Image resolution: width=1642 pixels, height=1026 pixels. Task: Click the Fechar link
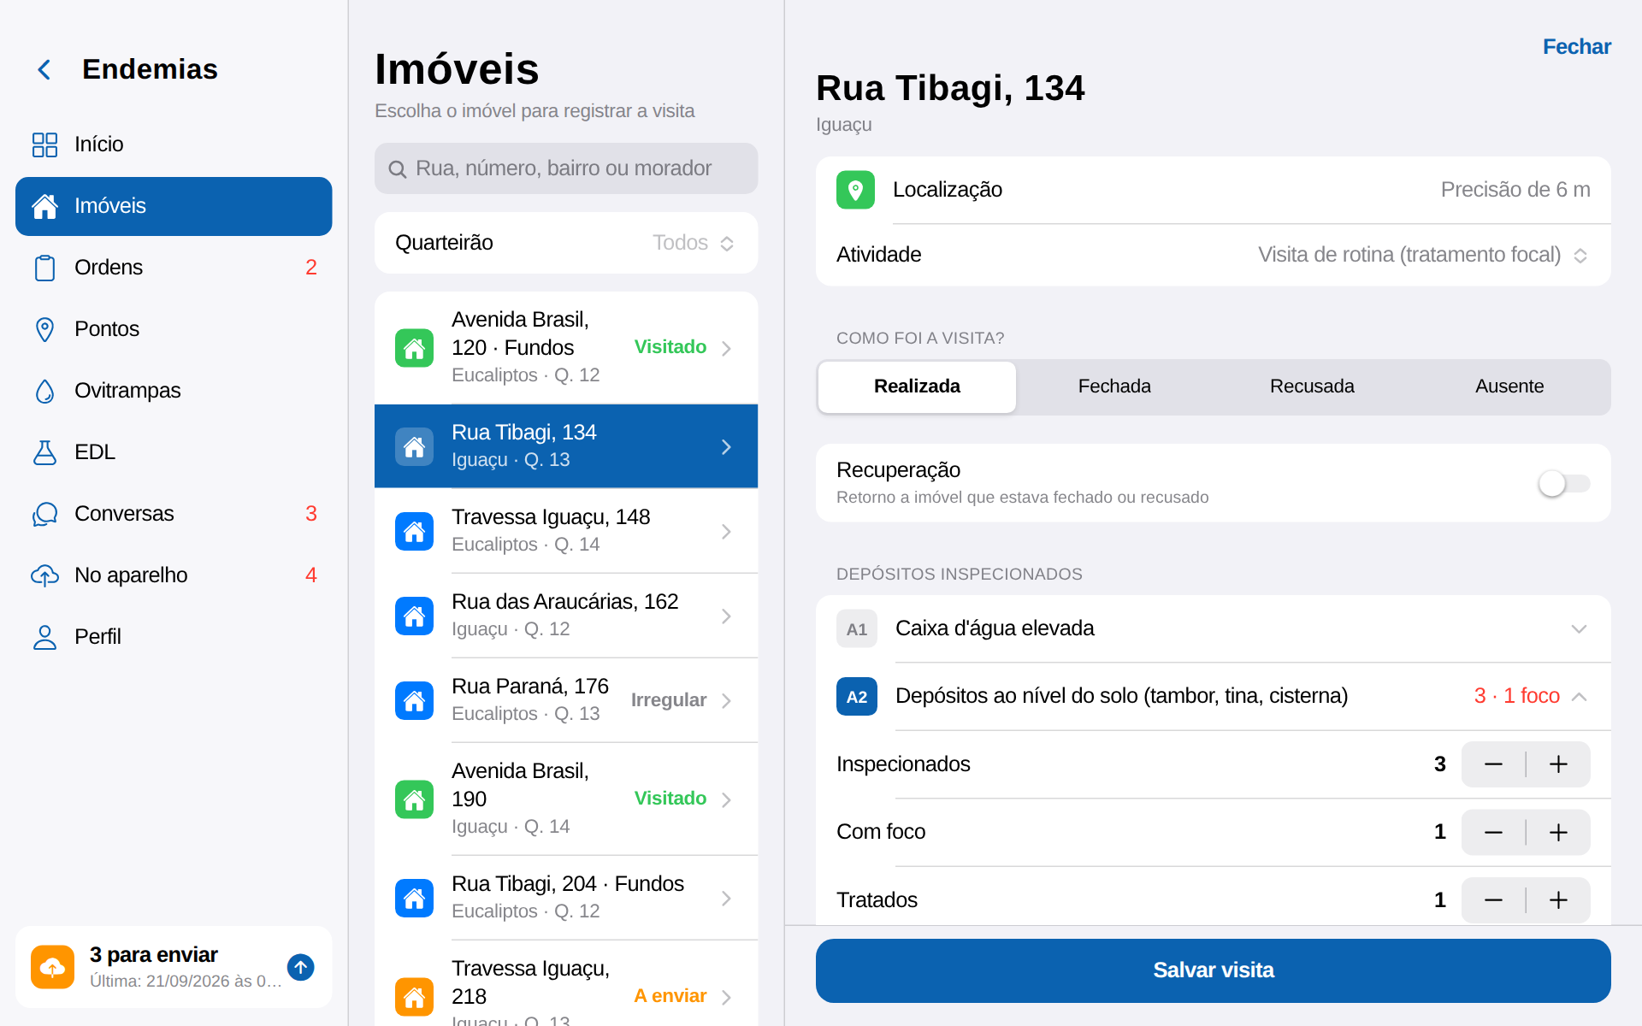[x=1576, y=47]
